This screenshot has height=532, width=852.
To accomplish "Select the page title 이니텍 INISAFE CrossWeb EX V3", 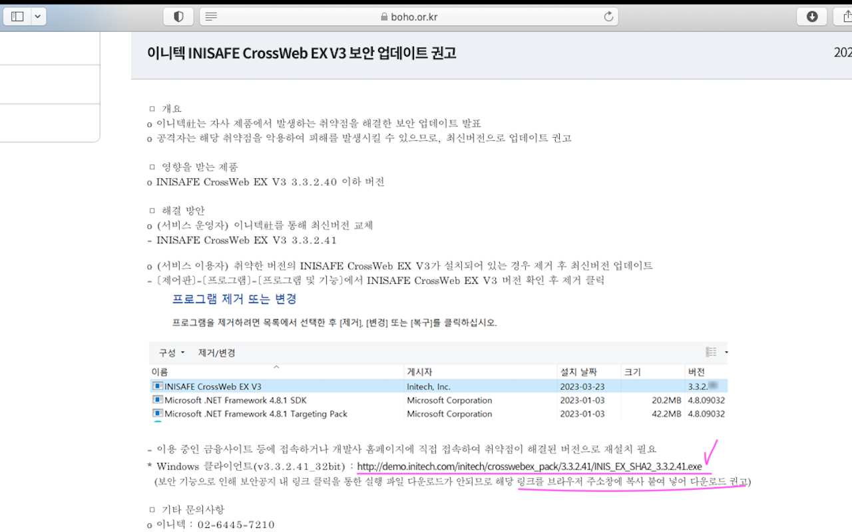I will point(302,53).
